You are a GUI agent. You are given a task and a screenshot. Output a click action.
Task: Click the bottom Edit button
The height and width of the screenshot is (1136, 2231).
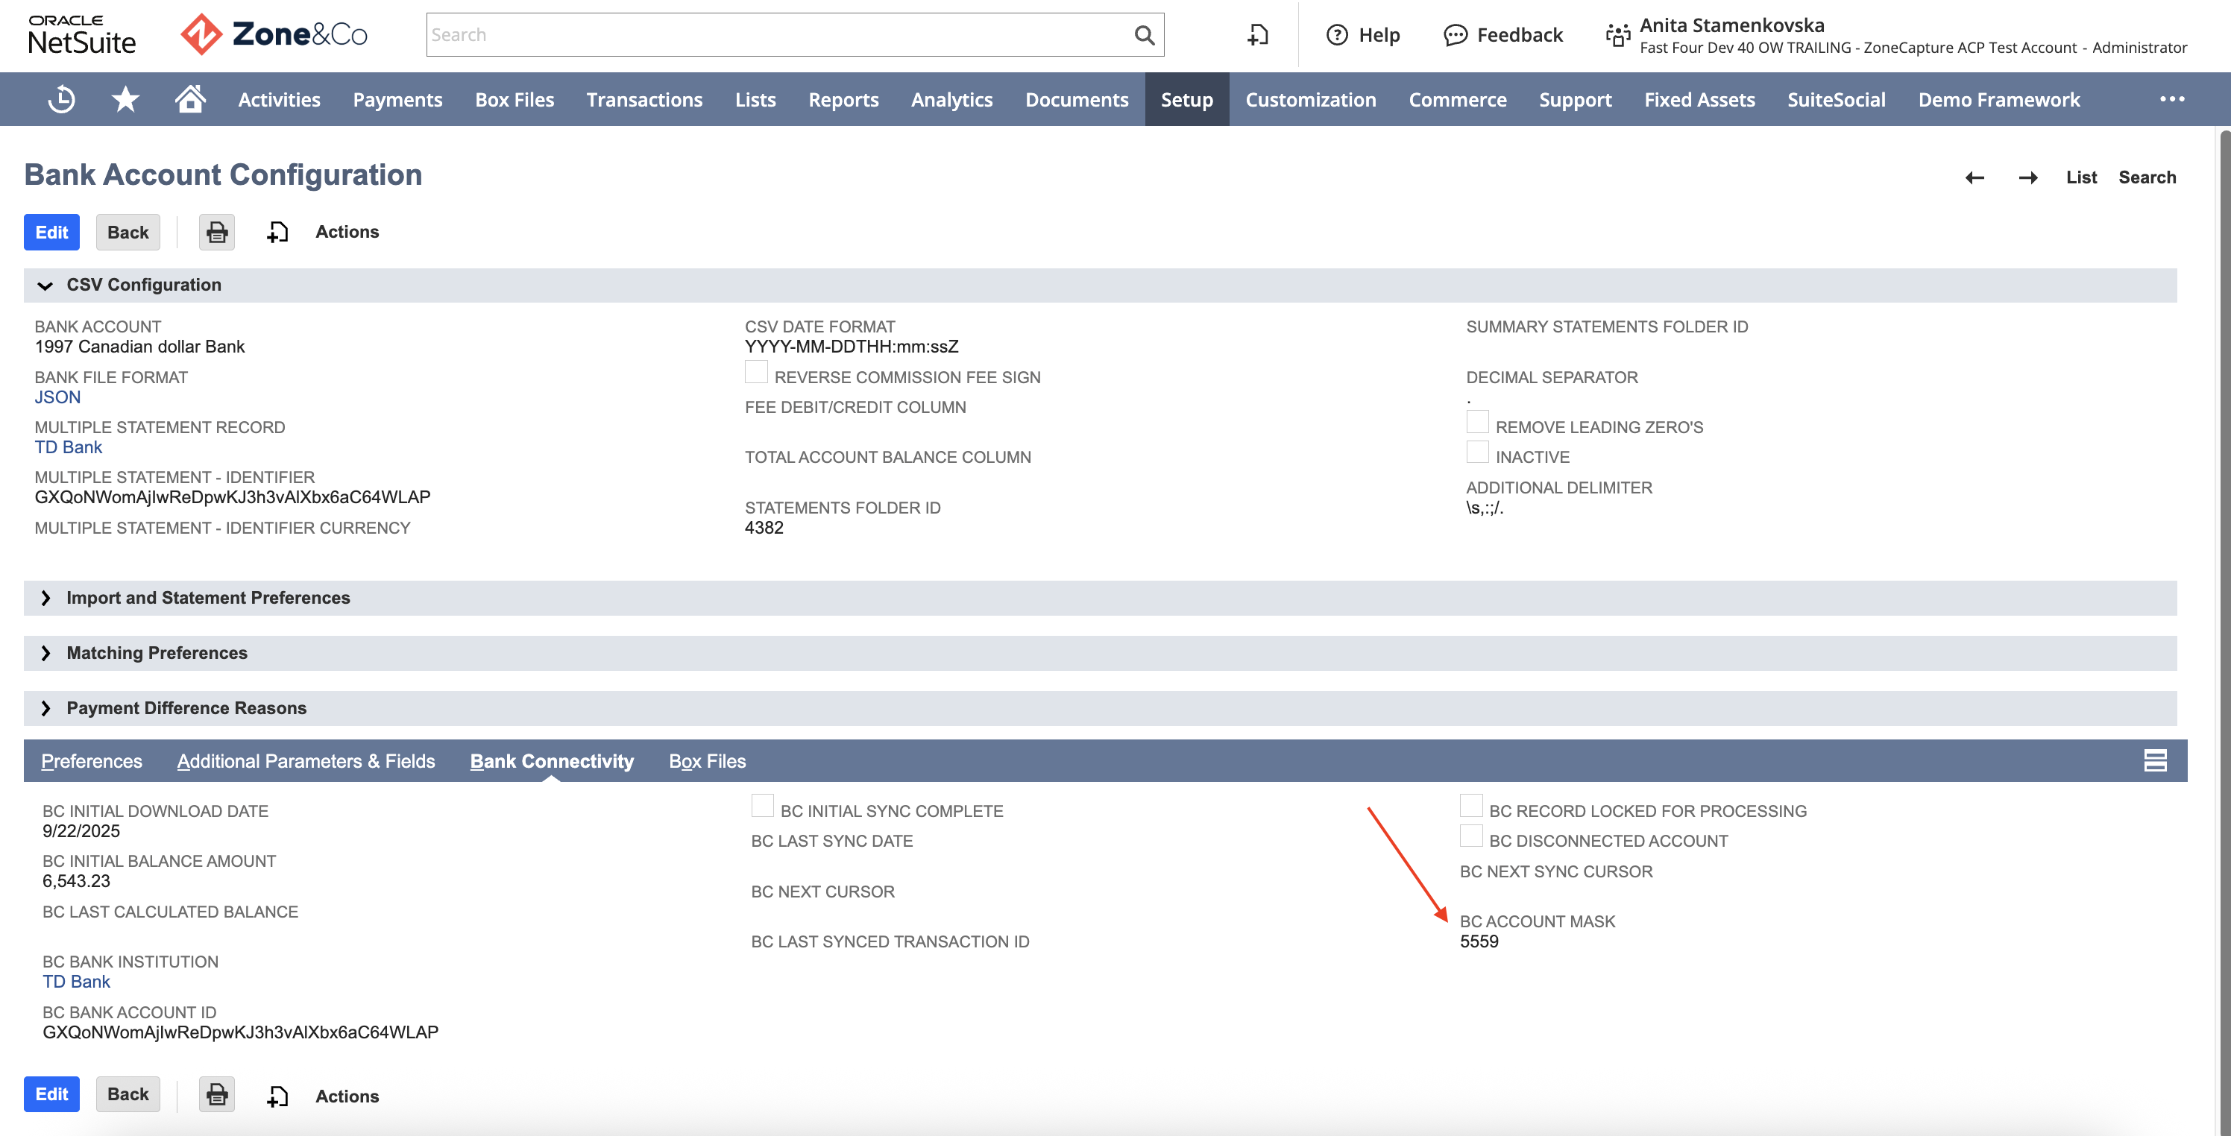pyautogui.click(x=52, y=1094)
